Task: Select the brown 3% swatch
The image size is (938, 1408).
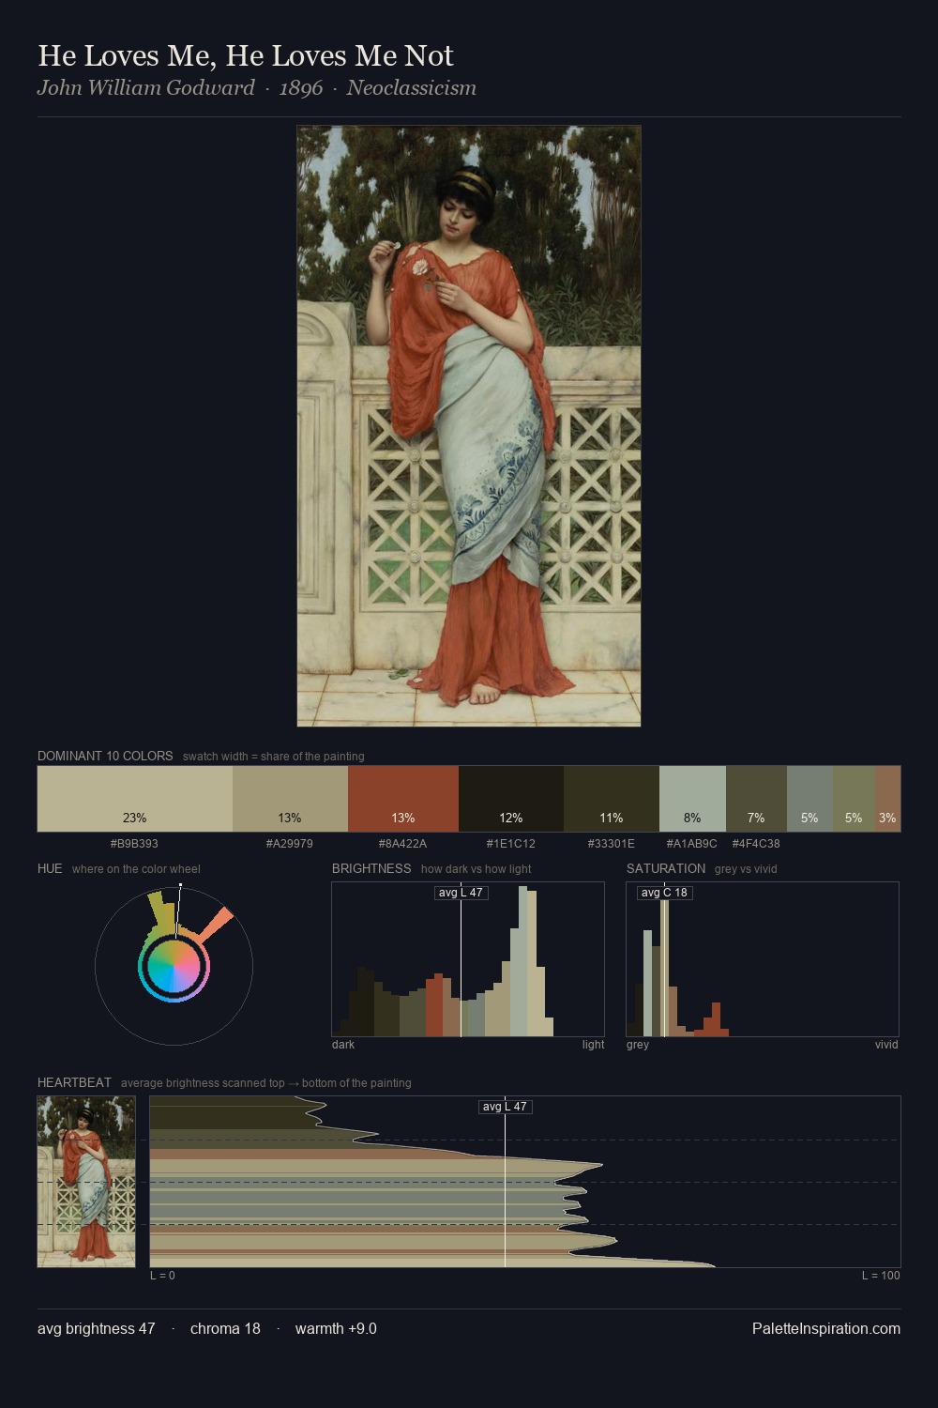Action: click(x=887, y=799)
